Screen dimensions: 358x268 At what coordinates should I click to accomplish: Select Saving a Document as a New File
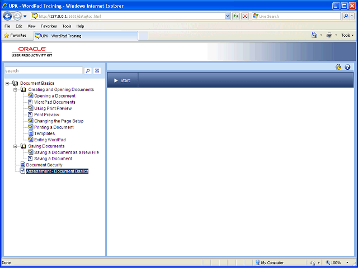pyautogui.click(x=67, y=152)
